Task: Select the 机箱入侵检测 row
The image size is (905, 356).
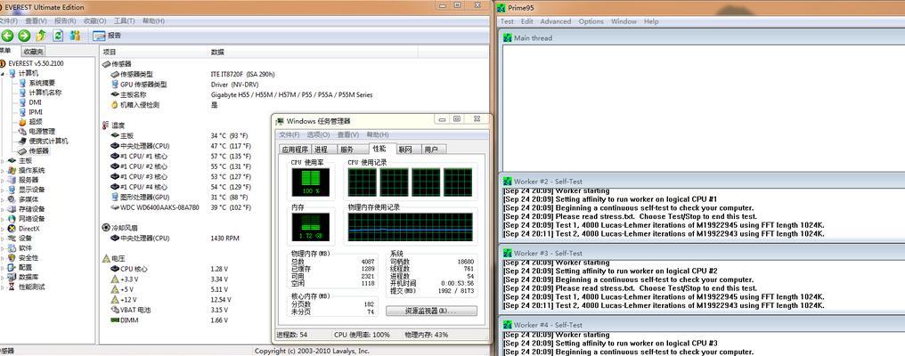Action: click(294, 105)
